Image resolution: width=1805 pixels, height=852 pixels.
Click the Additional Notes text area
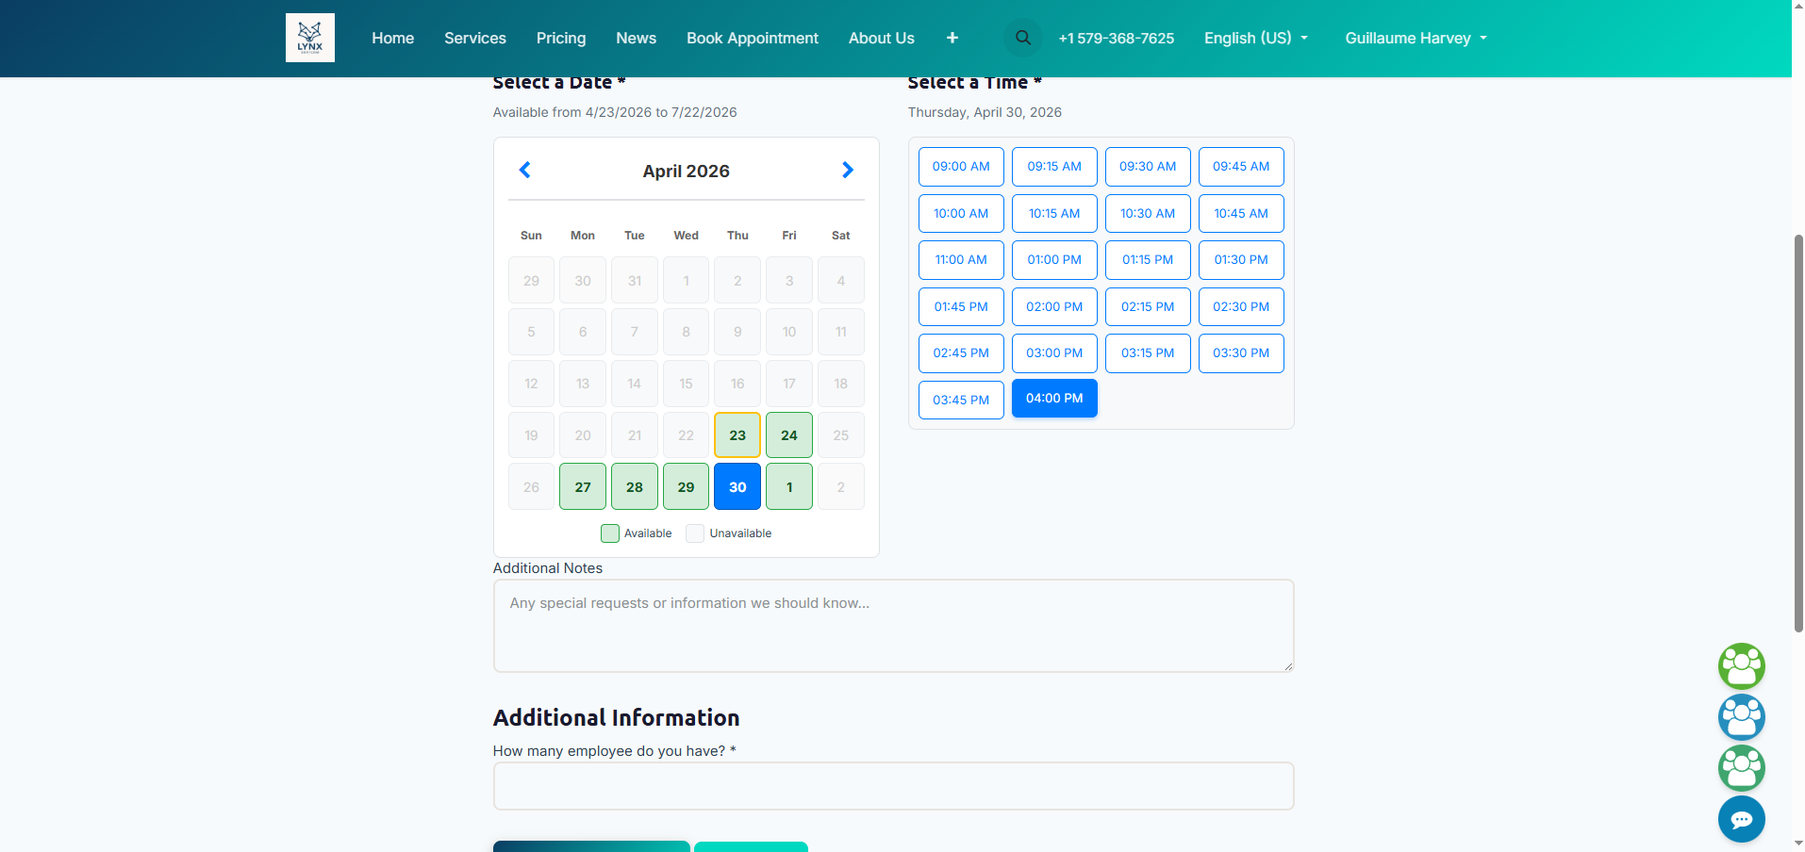893,626
